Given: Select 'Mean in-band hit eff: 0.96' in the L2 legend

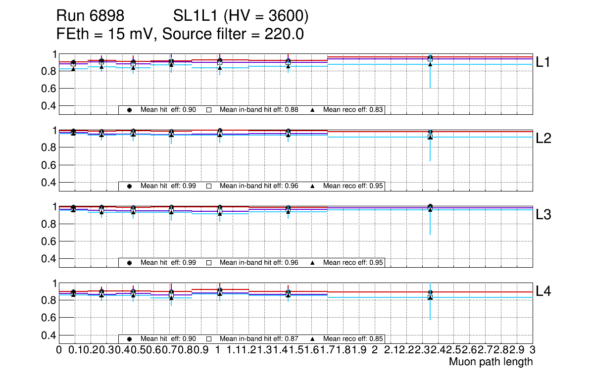Looking at the screenshot, I should [x=259, y=186].
